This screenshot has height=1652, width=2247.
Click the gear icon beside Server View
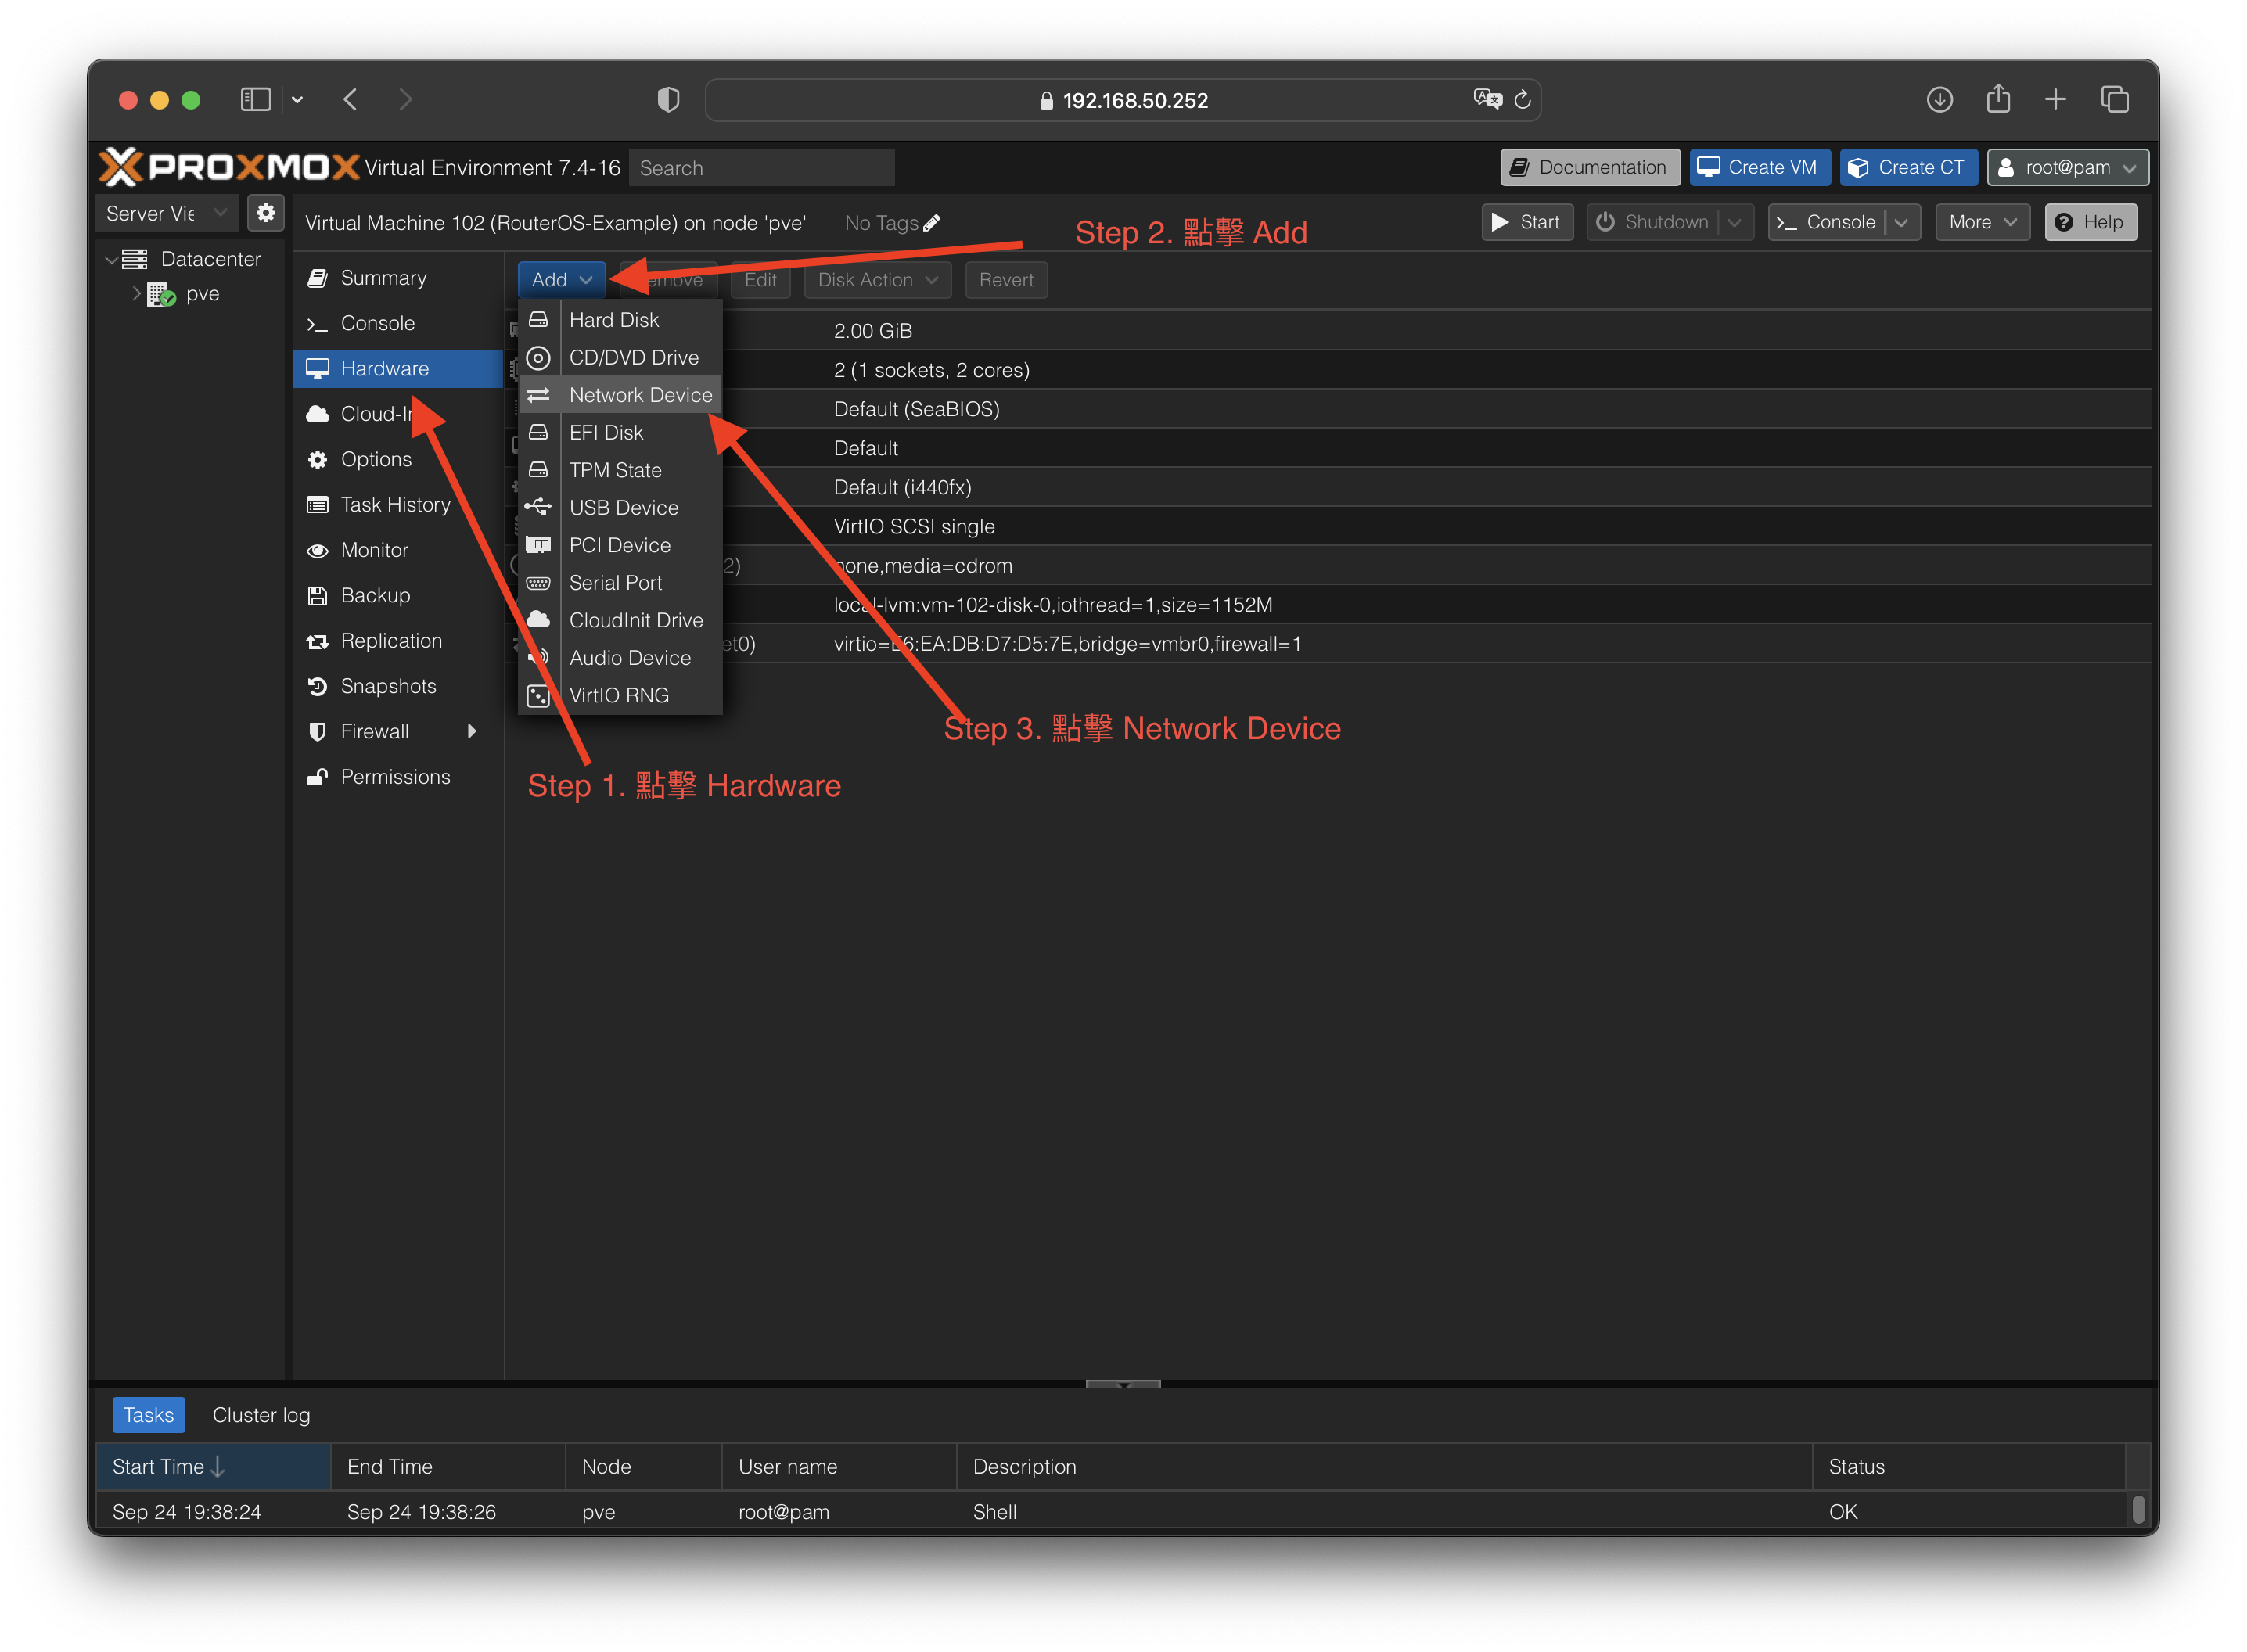point(266,213)
